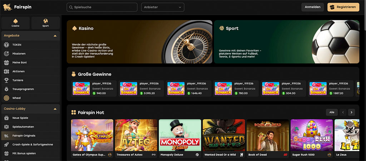Click Sweet Bonanza win of 5 395.20
Screen dimensions: 366x161
(x=141, y=89)
